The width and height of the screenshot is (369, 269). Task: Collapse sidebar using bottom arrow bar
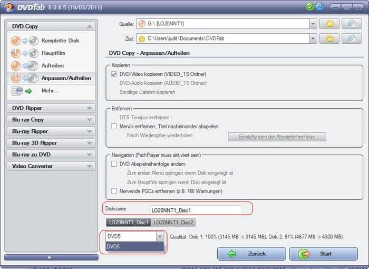click(x=51, y=257)
